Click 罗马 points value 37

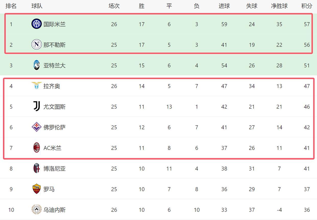pos(307,189)
